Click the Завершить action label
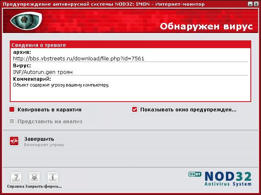Image resolution: width=261 pixels, height=195 pixels. click(x=39, y=139)
